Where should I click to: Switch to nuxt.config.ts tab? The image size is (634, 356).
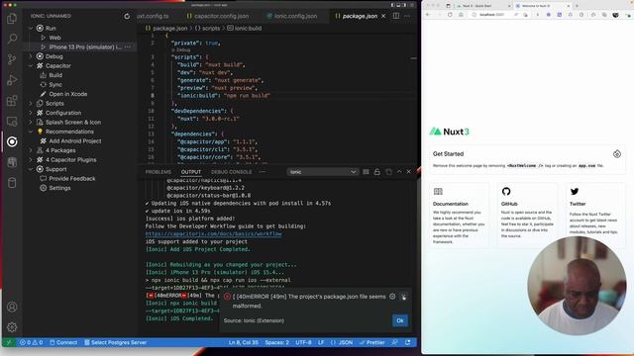click(153, 16)
